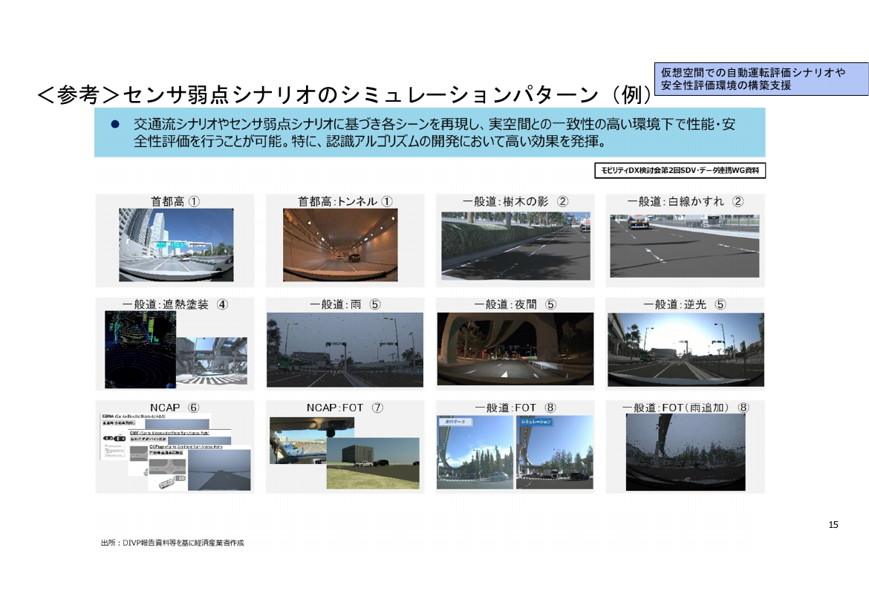The width and height of the screenshot is (869, 614).
Task: Select the LiDAR point cloud image under 遮熱塗装
Action: click(140, 349)
